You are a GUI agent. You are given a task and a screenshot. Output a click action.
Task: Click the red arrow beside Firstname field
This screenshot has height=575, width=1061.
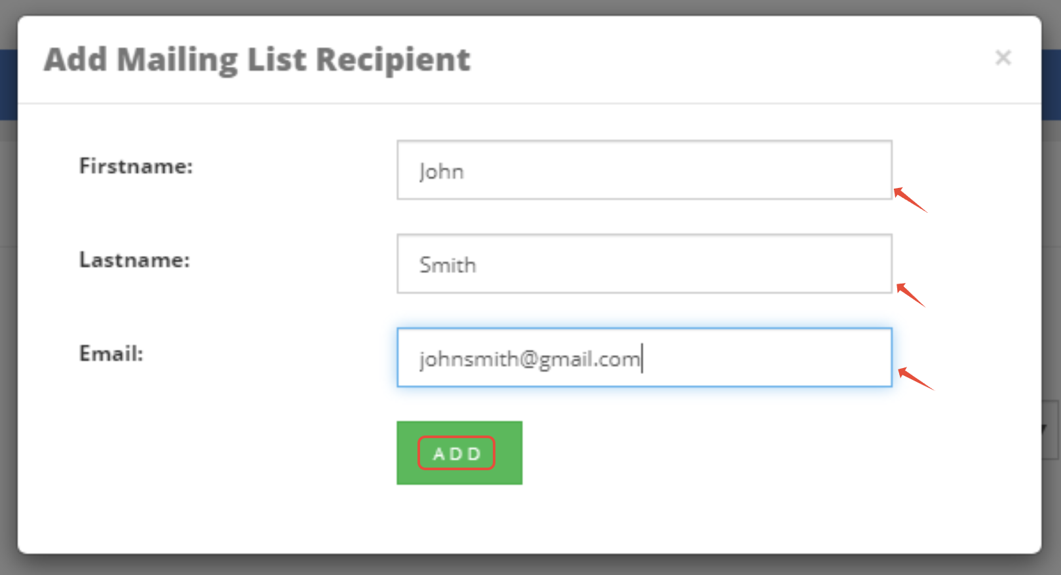[x=910, y=200]
